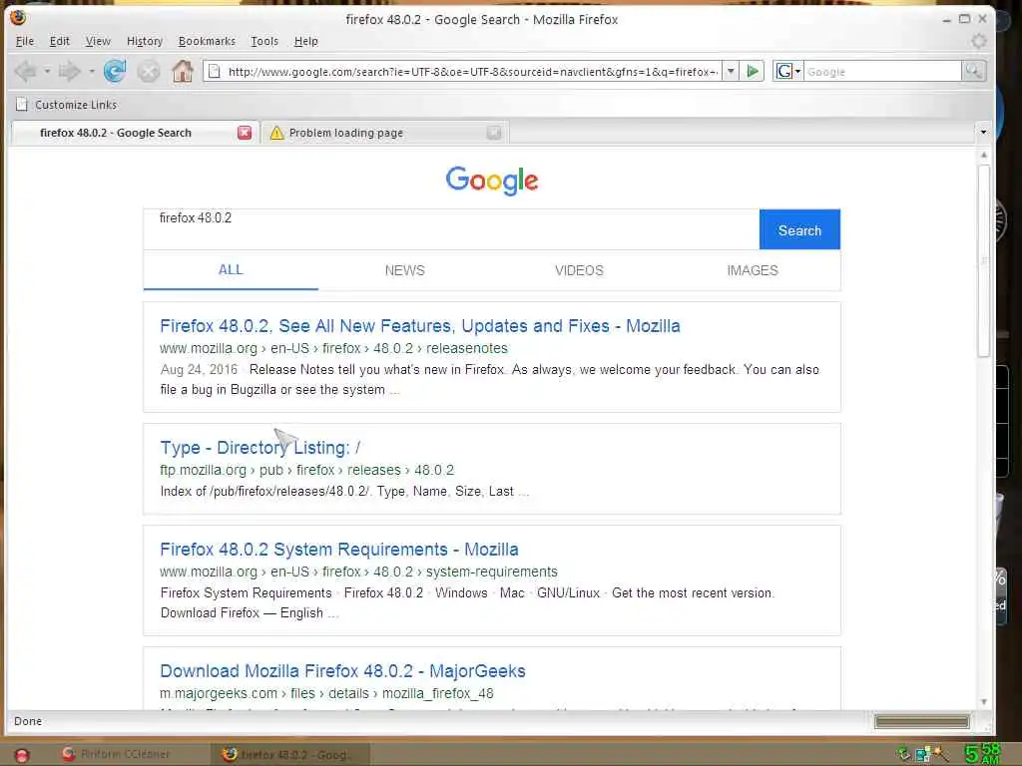Open the File menu
Viewport: 1022px width, 766px height.
click(x=25, y=41)
